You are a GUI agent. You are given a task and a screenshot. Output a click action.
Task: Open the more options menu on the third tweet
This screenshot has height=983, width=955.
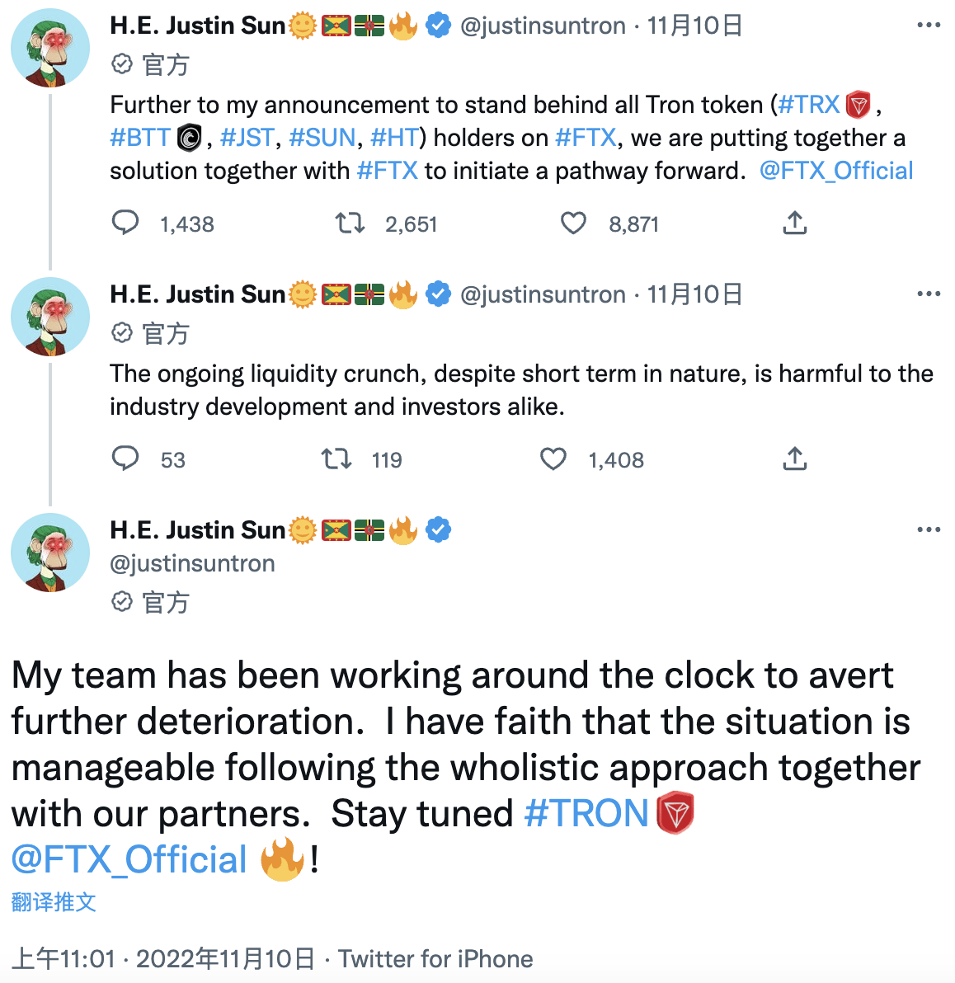[929, 529]
